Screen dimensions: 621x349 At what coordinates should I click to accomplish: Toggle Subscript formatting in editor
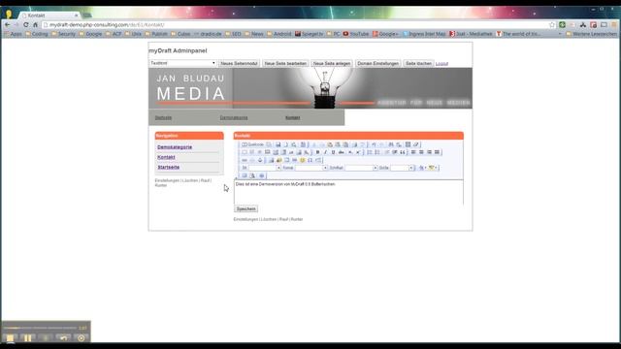(x=350, y=152)
